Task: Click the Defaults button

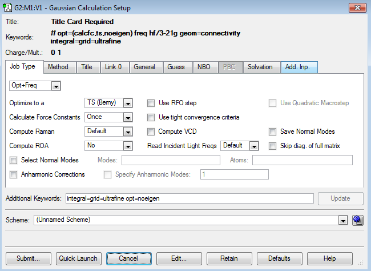Action: click(280, 258)
